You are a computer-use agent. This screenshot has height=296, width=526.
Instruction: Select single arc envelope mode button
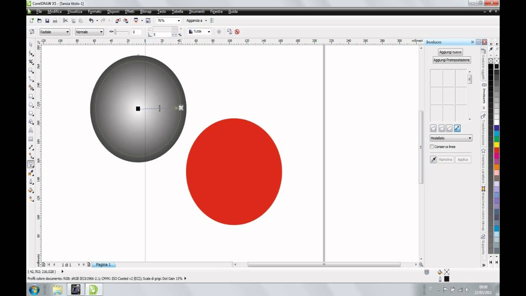click(x=441, y=129)
